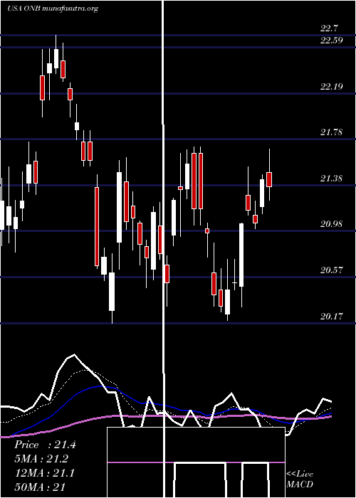Click the 22.7 price level label
The width and height of the screenshot is (356, 498).
(x=329, y=28)
